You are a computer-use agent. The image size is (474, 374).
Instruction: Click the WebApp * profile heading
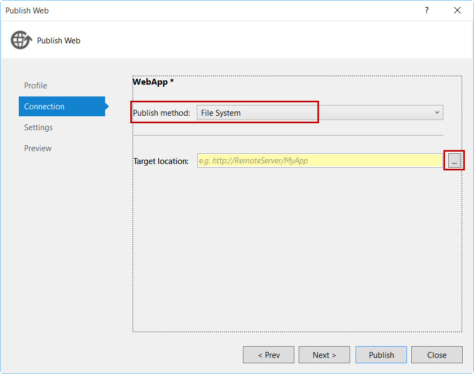(153, 82)
